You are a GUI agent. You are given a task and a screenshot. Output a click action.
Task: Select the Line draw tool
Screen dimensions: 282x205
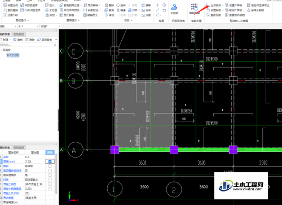(x=157, y=10)
